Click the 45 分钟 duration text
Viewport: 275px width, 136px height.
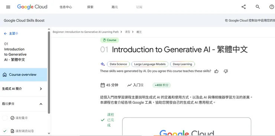112,85
